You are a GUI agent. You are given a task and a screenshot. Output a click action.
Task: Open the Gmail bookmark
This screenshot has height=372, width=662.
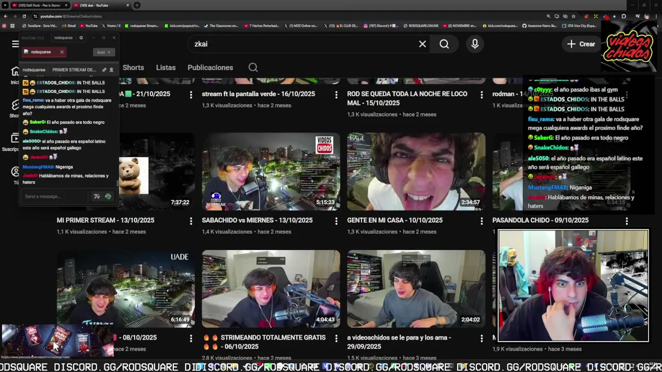click(x=69, y=25)
